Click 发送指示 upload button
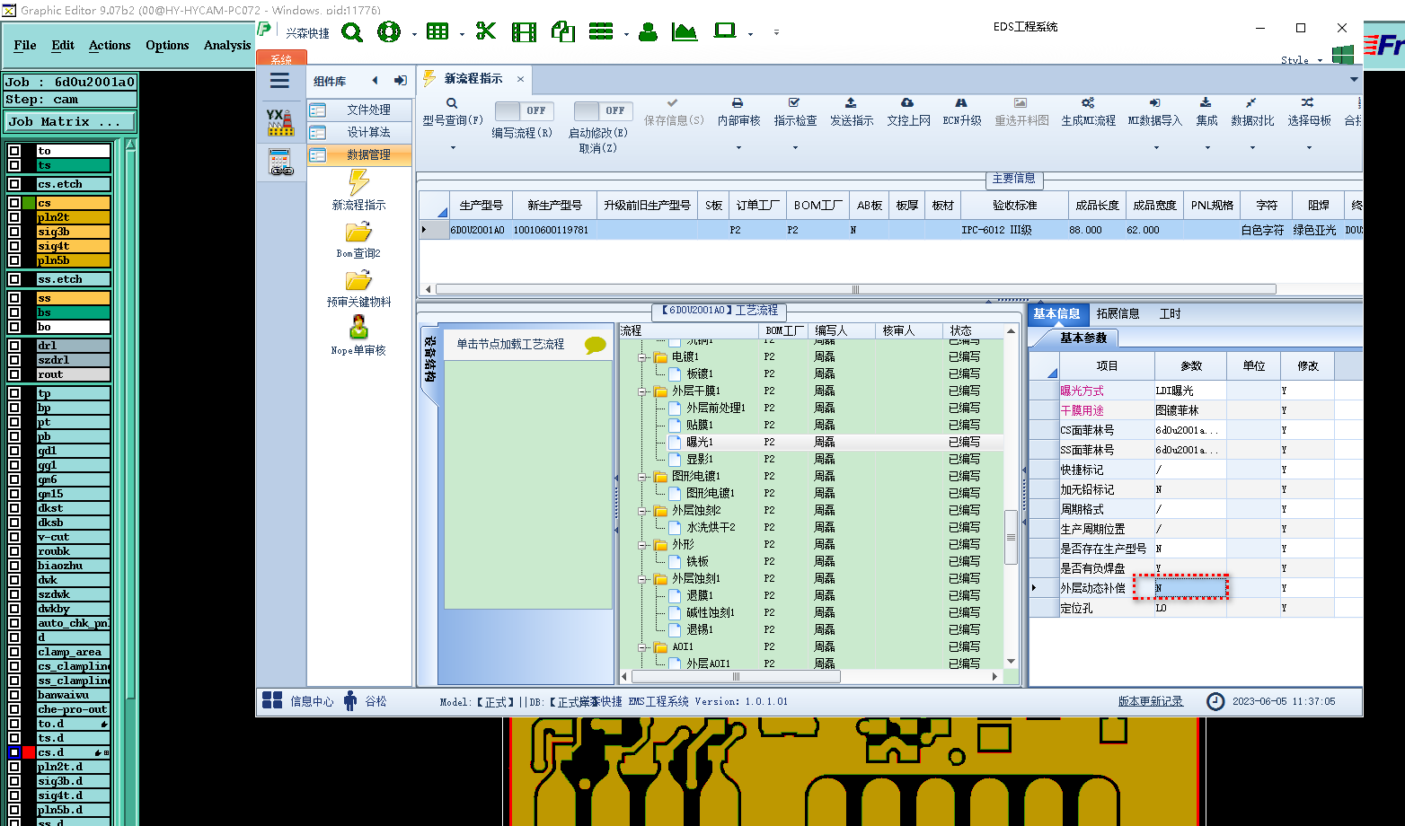 point(851,111)
